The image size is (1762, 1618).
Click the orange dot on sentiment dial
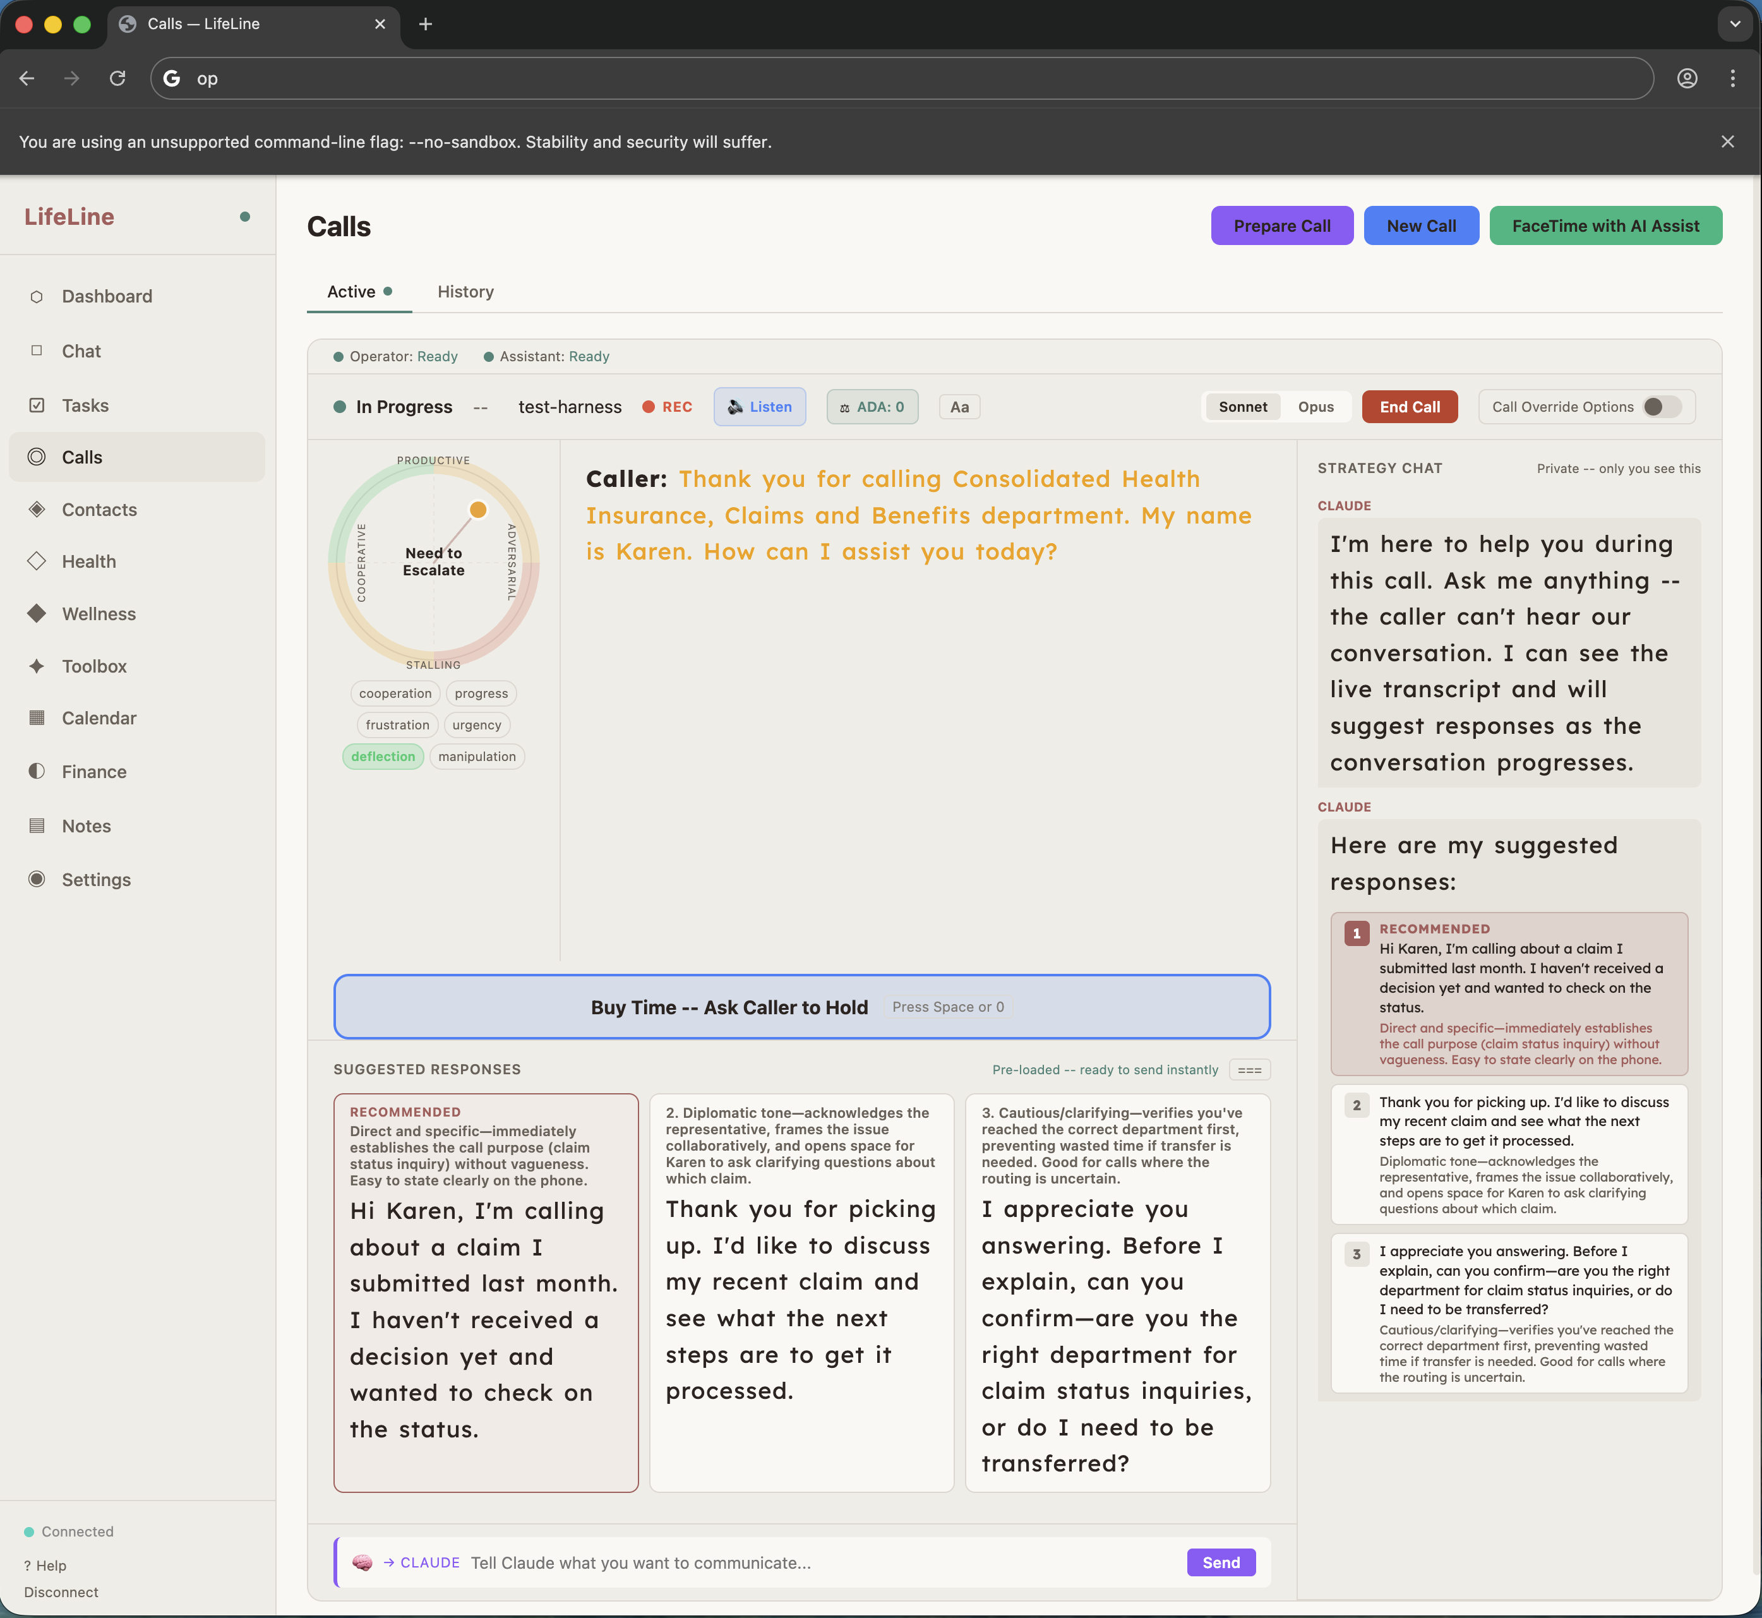[478, 510]
